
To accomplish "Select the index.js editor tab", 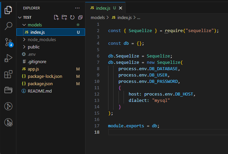I will point(103,8).
